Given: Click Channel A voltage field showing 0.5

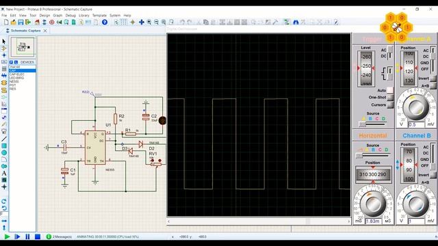Looking at the screenshot, I should pyautogui.click(x=416, y=124).
